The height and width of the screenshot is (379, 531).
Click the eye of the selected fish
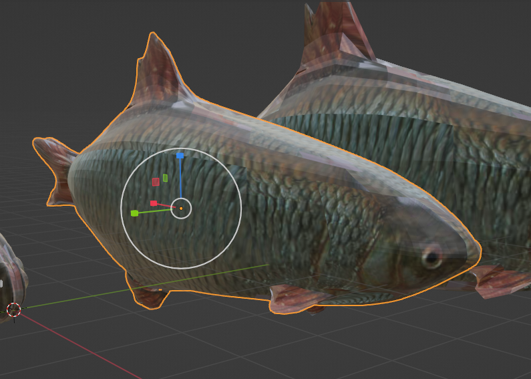[x=431, y=257]
